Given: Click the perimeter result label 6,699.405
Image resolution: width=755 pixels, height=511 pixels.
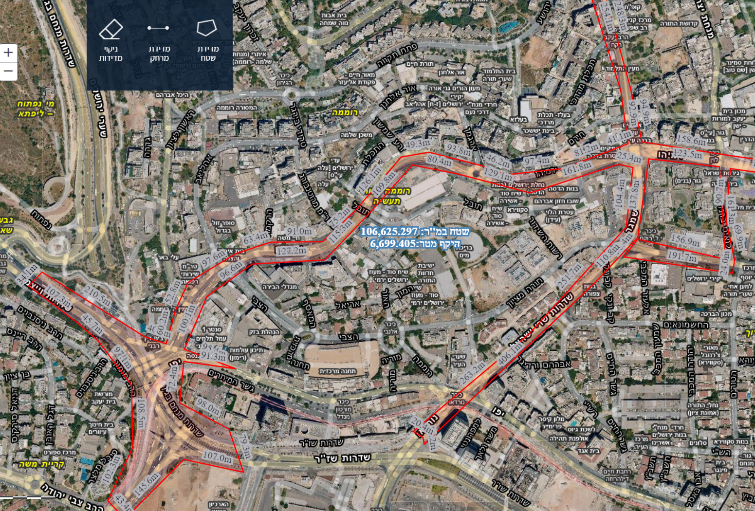Looking at the screenshot, I should point(415,243).
